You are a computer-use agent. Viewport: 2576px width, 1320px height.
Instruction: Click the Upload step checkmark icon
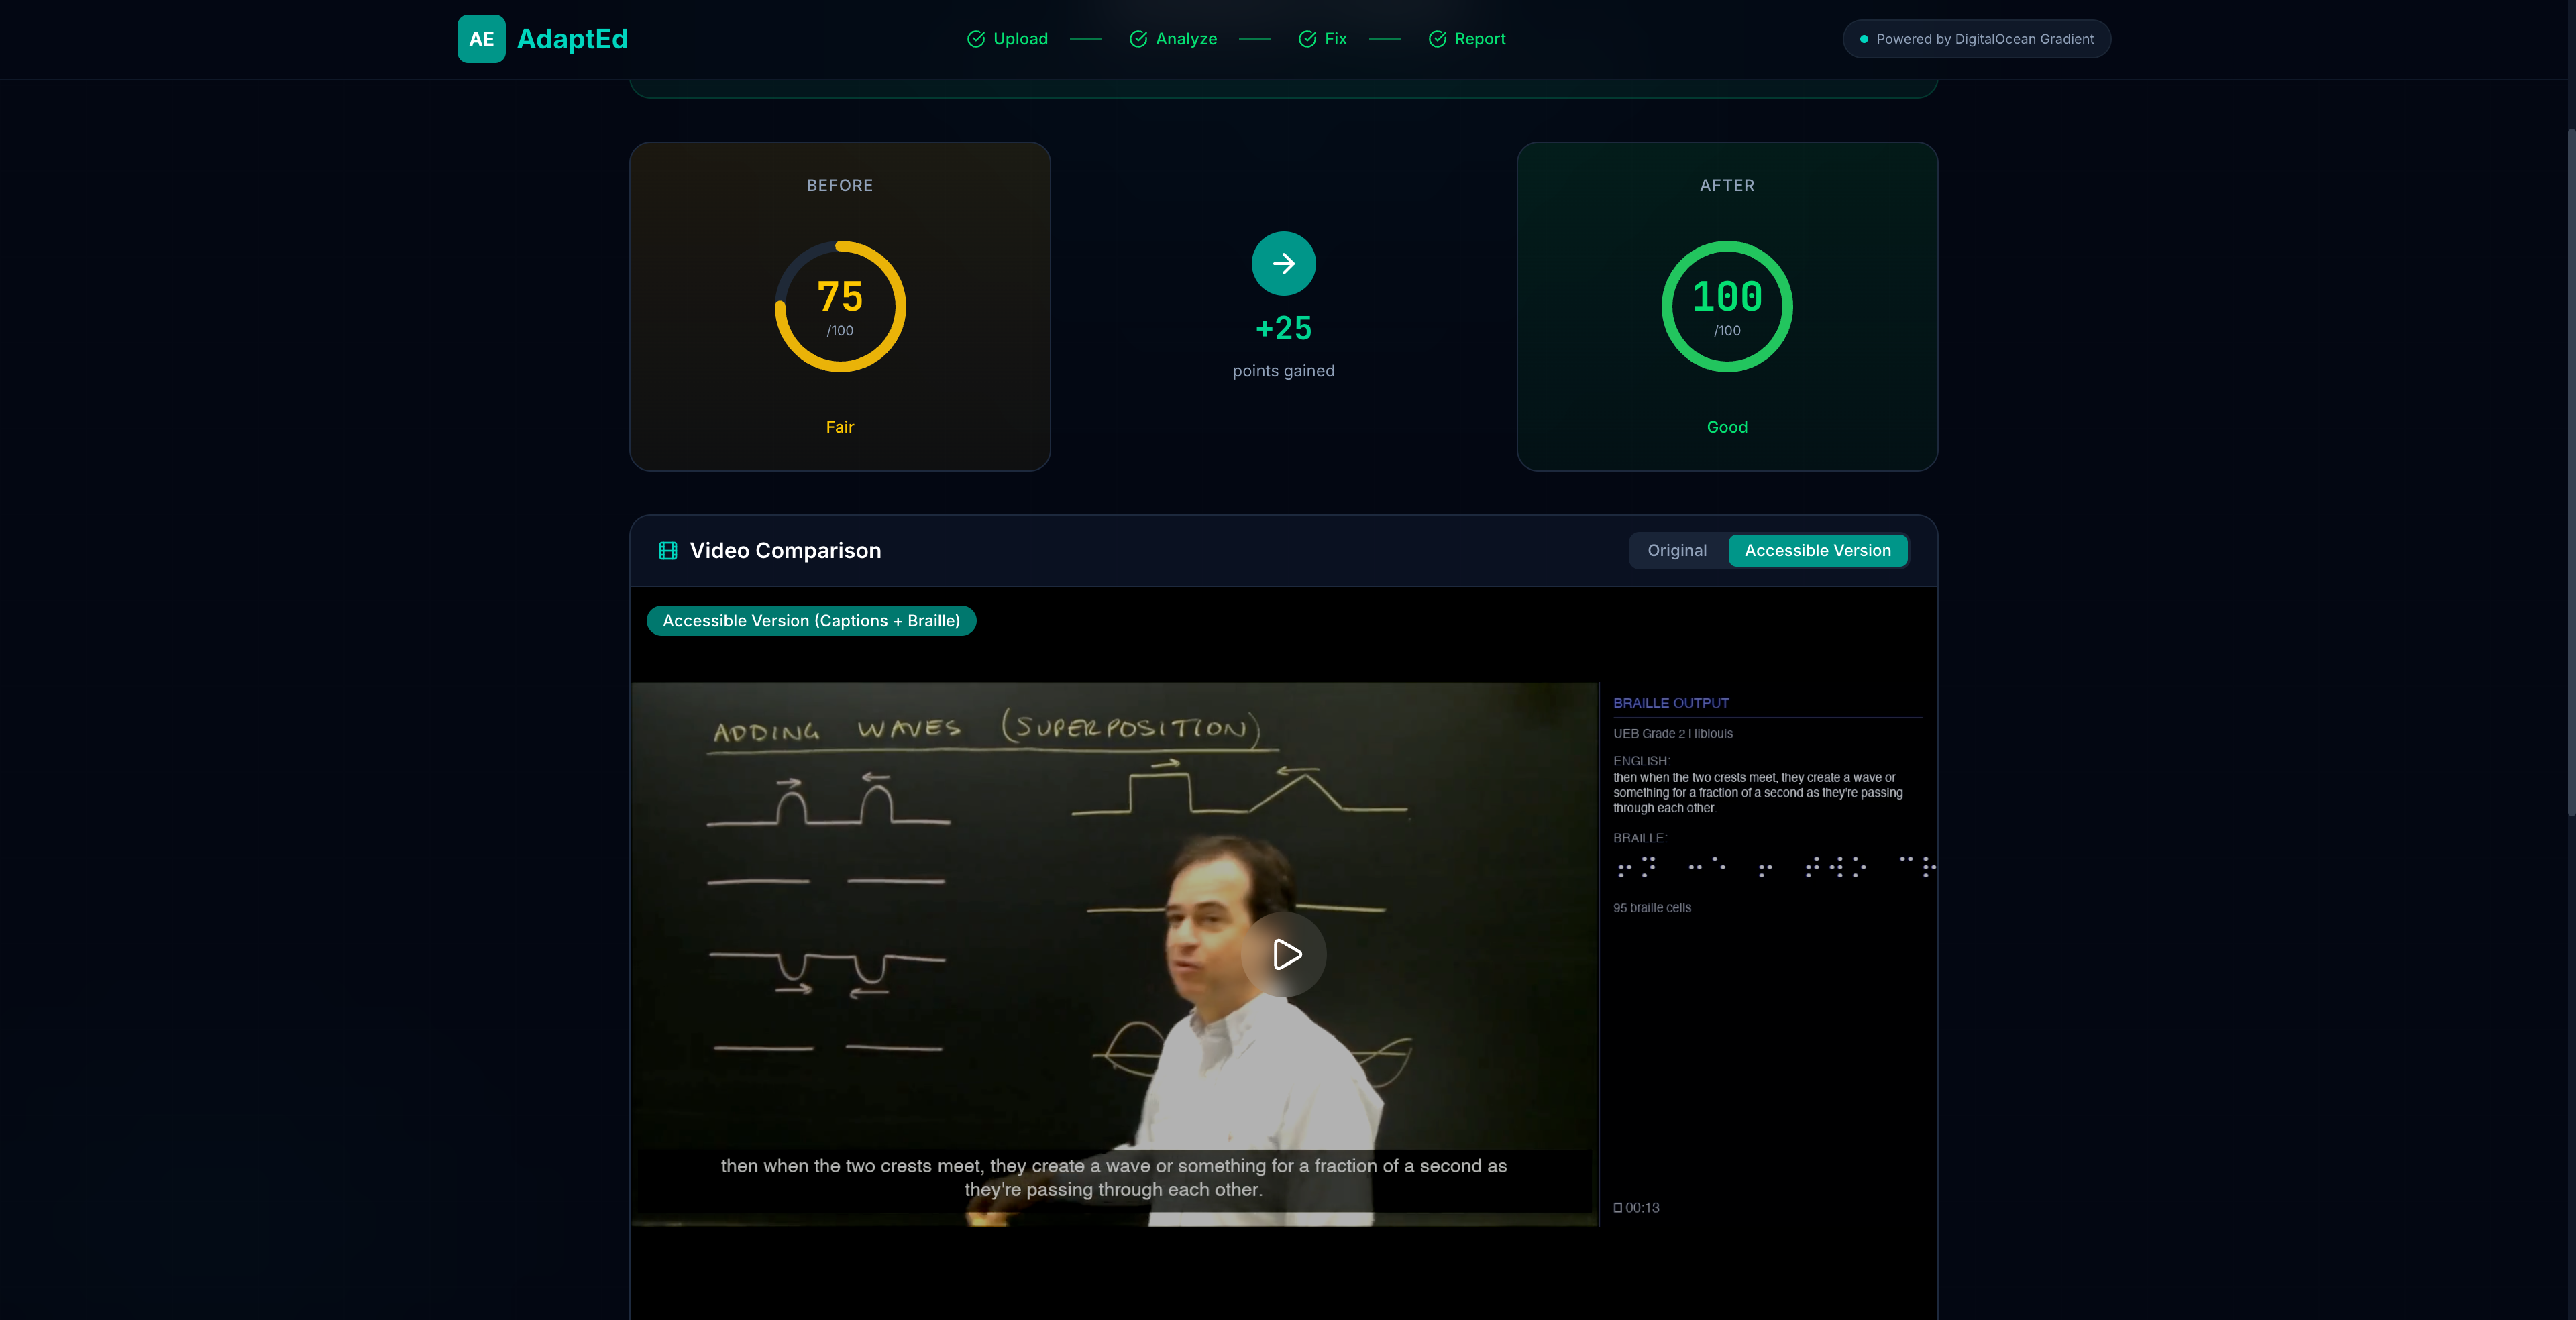tap(976, 39)
